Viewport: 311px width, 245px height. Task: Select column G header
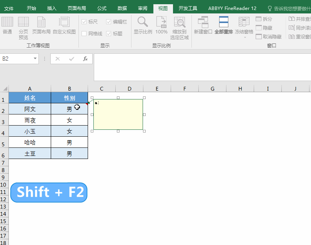coord(213,89)
